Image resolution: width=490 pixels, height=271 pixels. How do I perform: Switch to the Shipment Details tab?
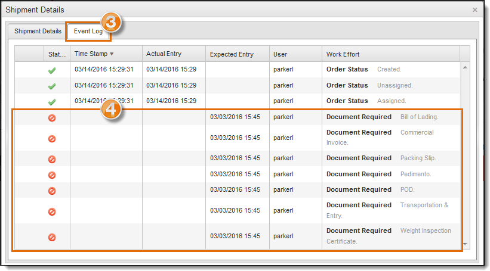click(38, 31)
